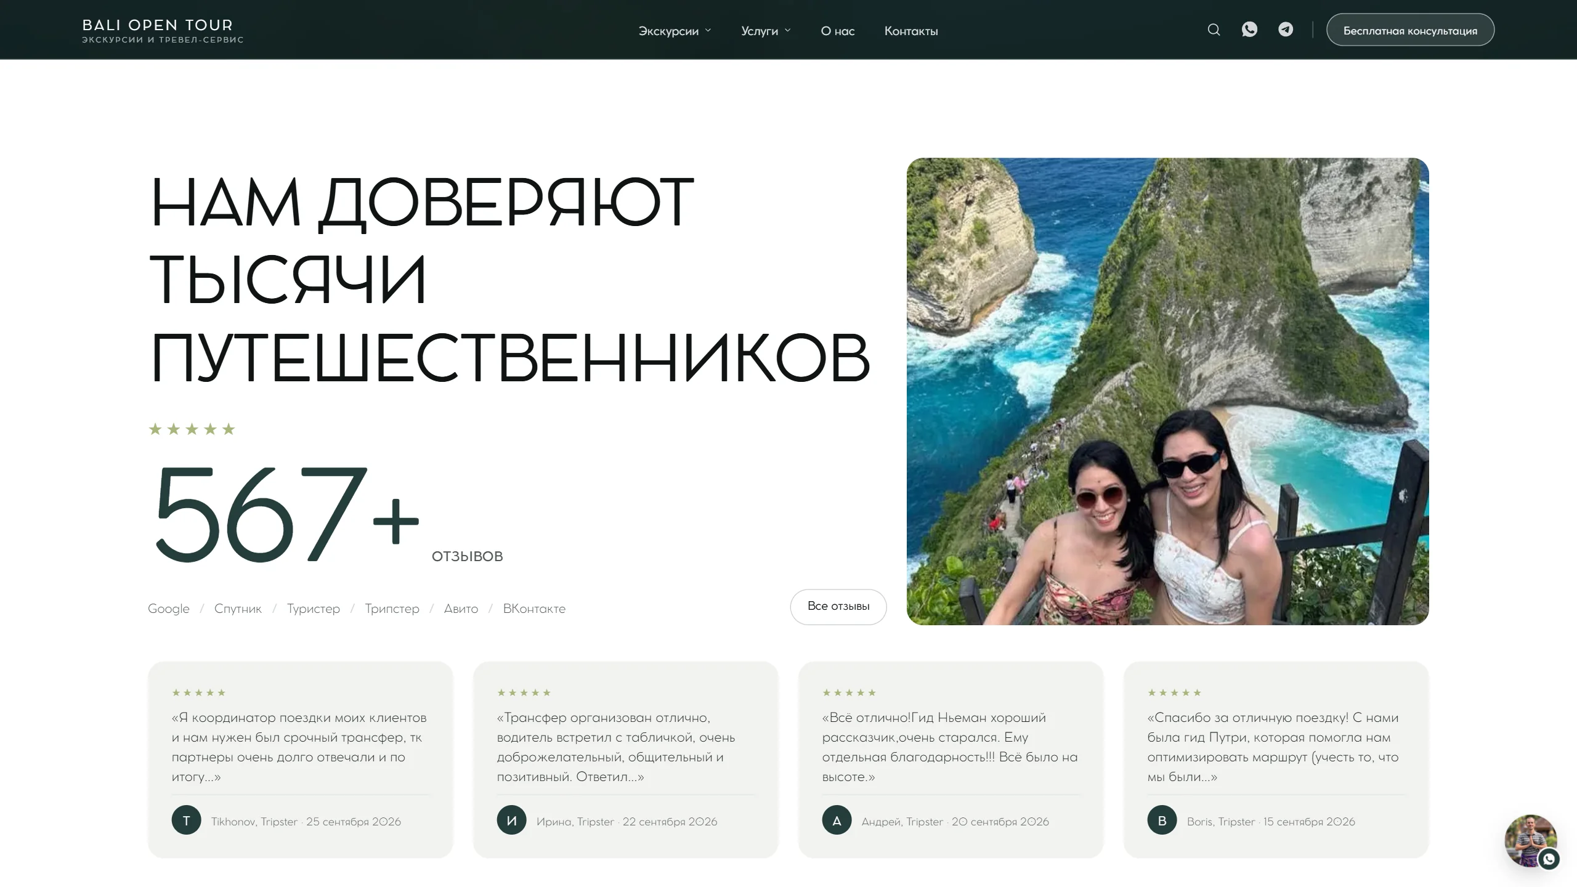The height and width of the screenshot is (887, 1577).
Task: Click the ОТЗЫВОВ label next to counter
Action: [x=468, y=556]
